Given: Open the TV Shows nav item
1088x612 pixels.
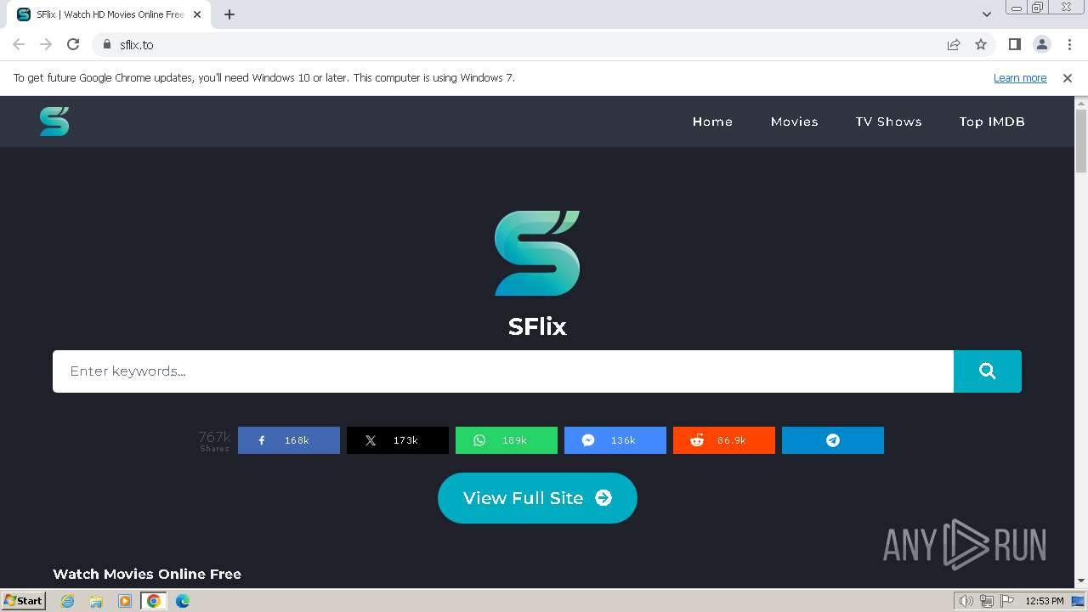Looking at the screenshot, I should (x=888, y=122).
